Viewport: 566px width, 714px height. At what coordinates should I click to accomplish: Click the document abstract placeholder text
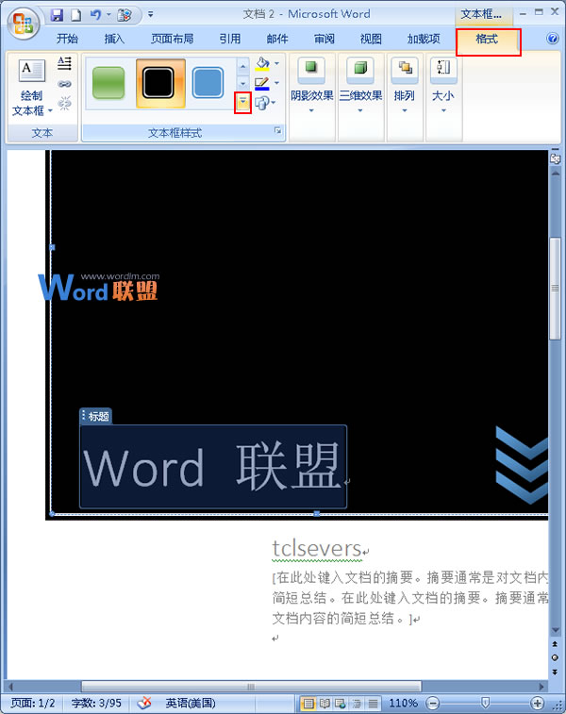pyautogui.click(x=409, y=598)
